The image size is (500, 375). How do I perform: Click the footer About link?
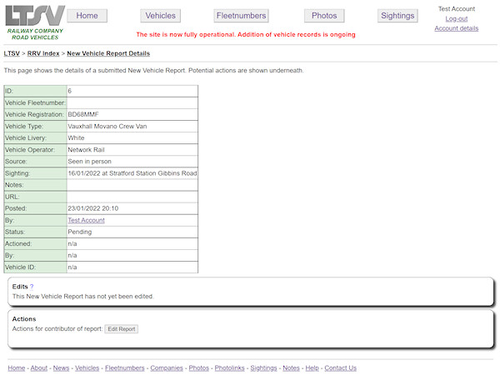[x=39, y=367]
